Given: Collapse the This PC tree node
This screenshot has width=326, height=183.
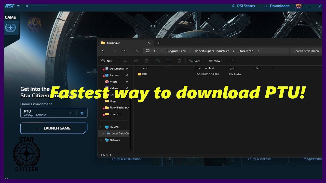Looking at the screenshot, I should [101, 127].
